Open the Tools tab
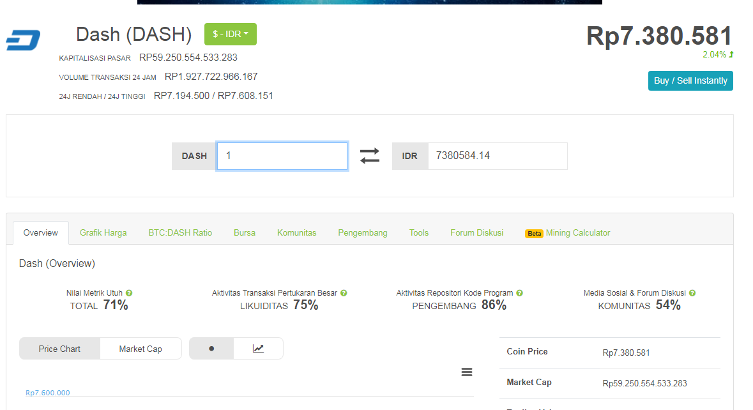Image resolution: width=753 pixels, height=410 pixels. (x=419, y=233)
